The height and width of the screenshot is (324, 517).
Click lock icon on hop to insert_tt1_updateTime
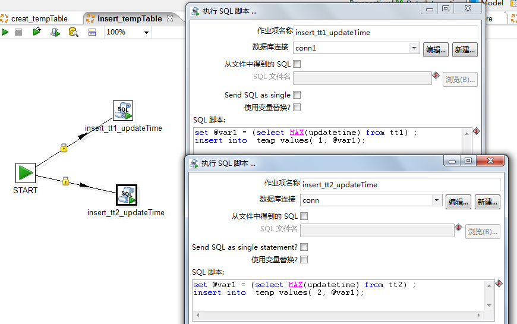click(64, 147)
